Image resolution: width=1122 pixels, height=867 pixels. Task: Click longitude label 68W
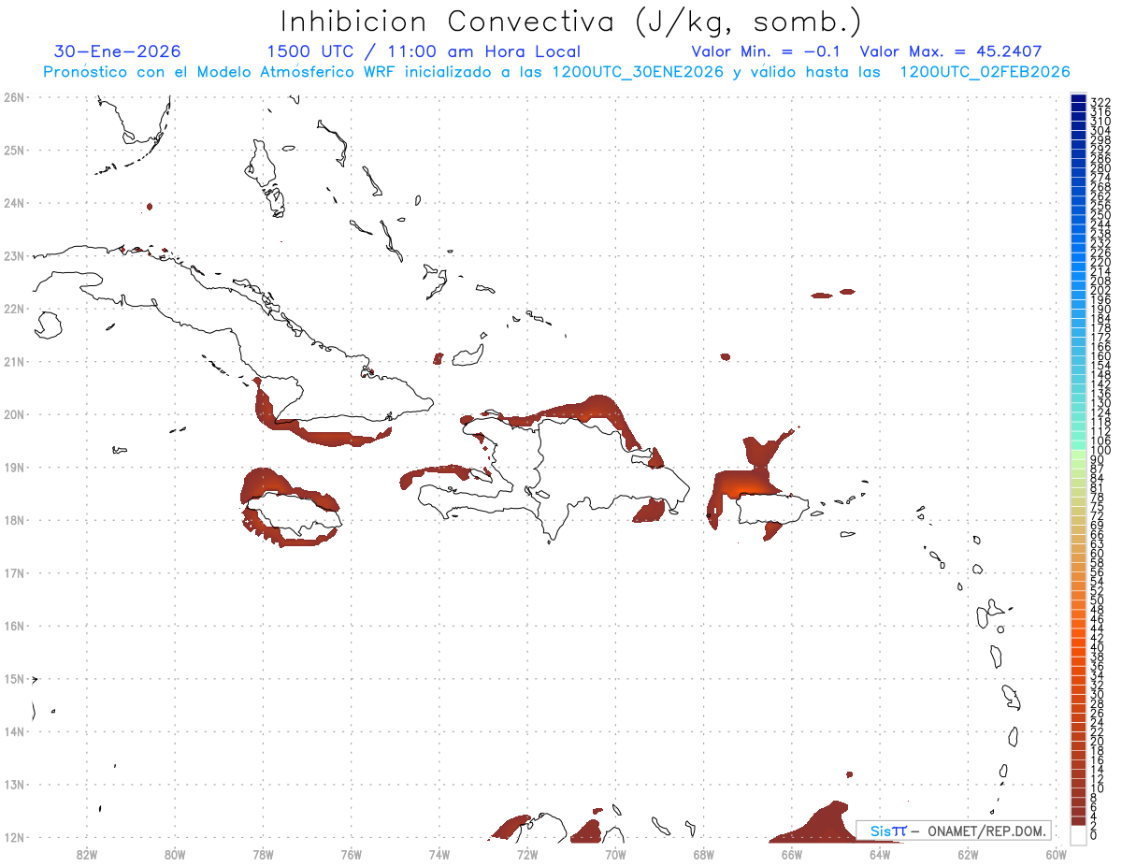pyautogui.click(x=704, y=854)
